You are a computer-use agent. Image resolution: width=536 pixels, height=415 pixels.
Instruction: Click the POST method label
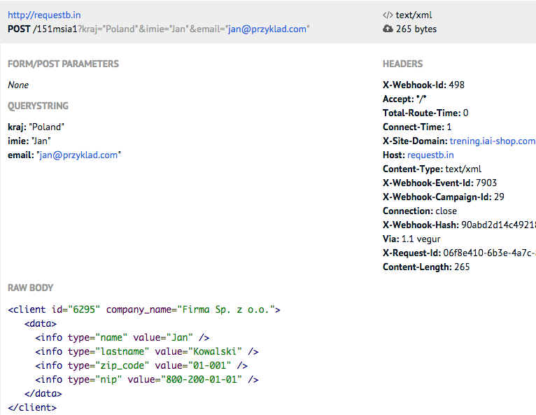(19, 29)
